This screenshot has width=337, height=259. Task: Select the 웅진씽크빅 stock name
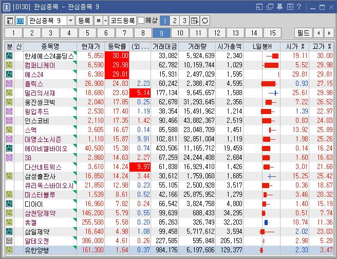click(x=40, y=102)
